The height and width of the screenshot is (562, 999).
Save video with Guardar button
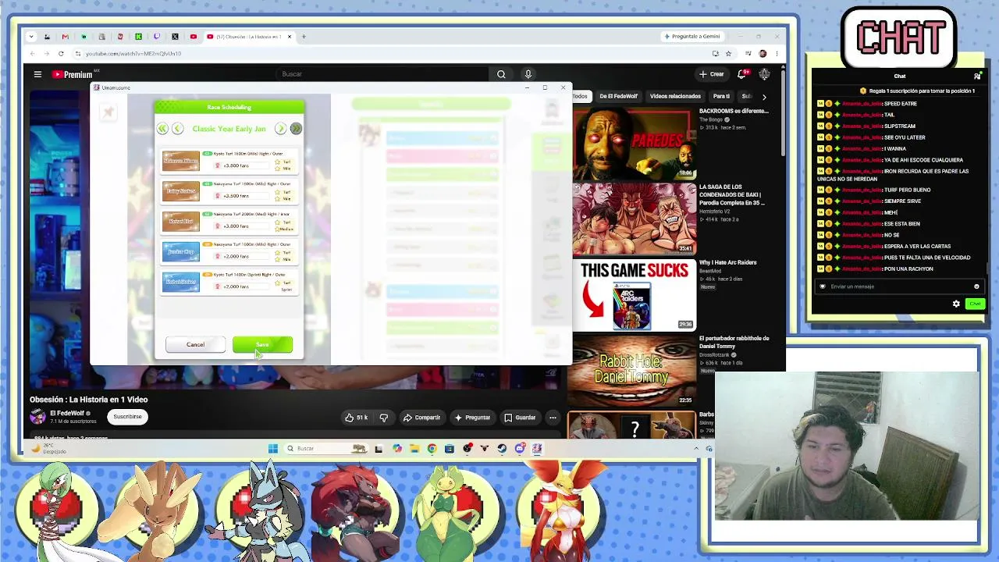click(520, 418)
